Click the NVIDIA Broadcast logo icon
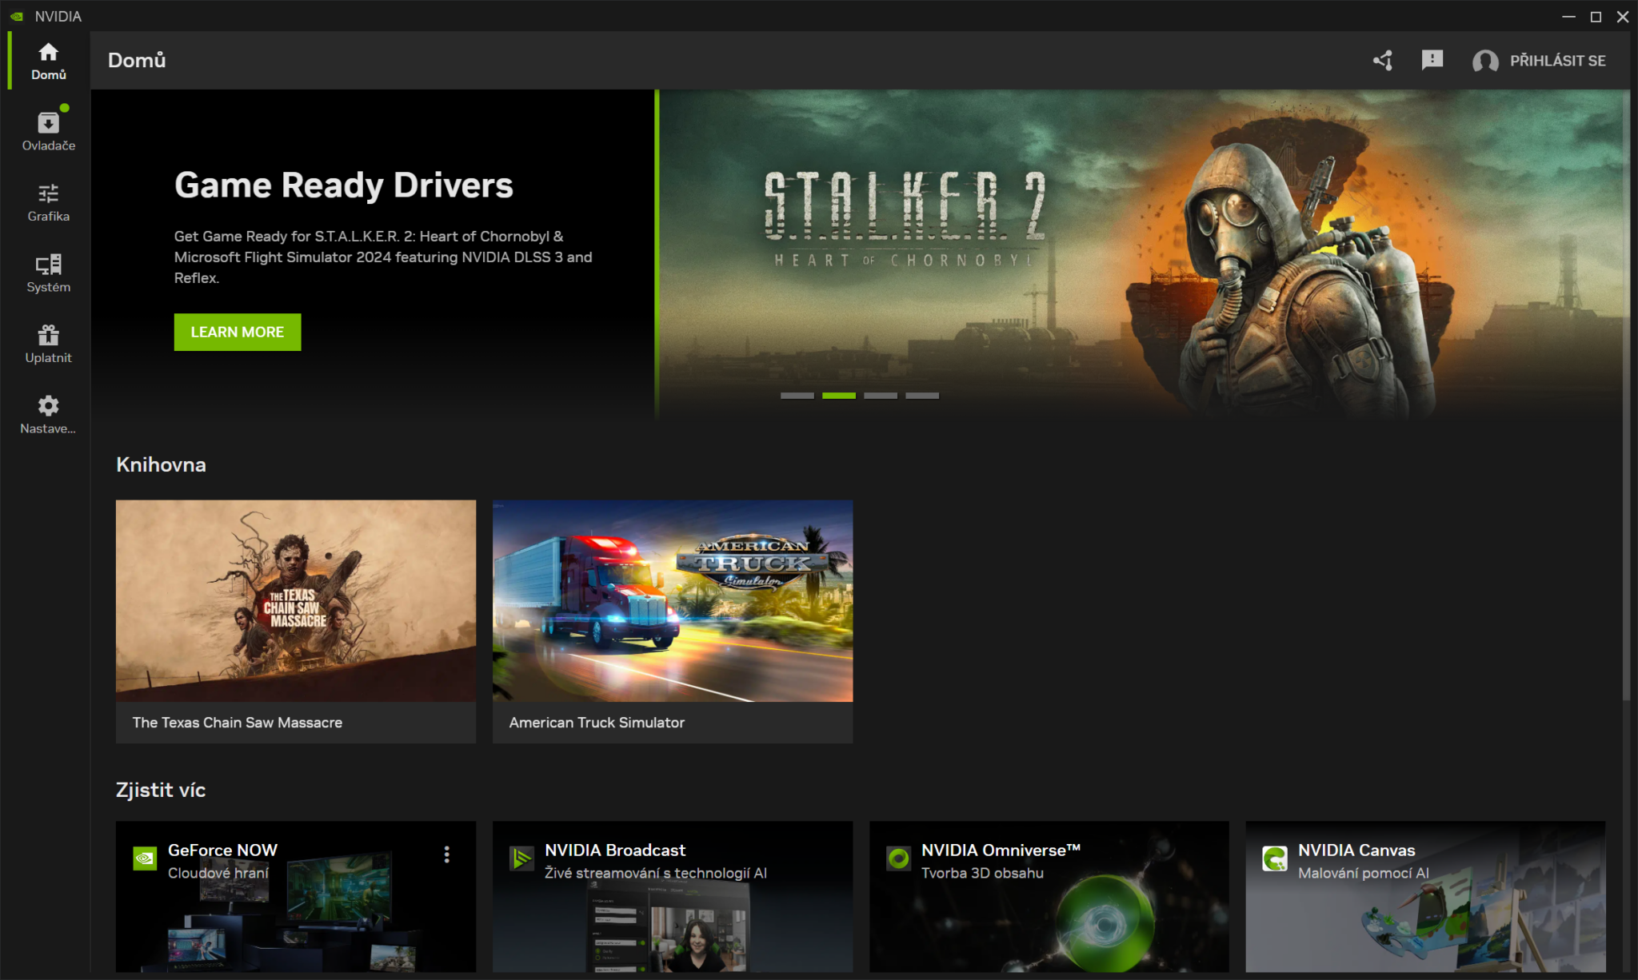The width and height of the screenshot is (1638, 980). tap(521, 858)
